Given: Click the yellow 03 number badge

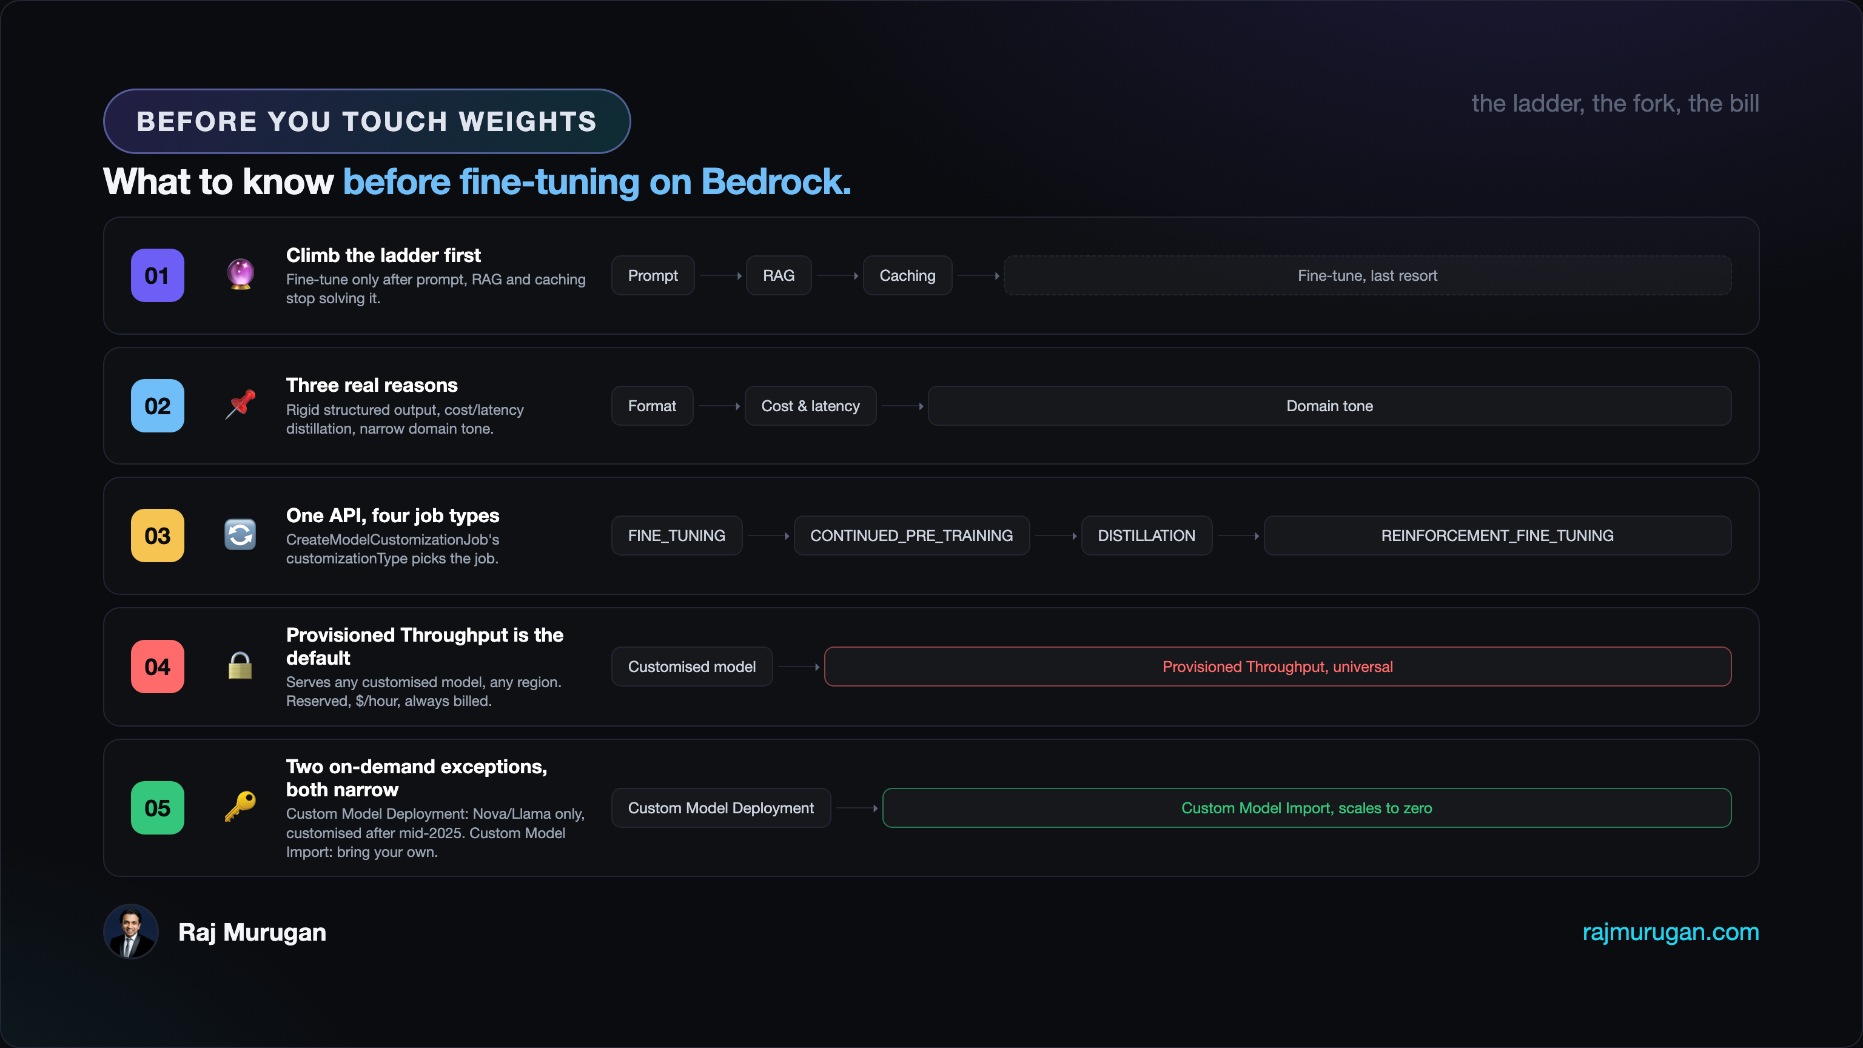Looking at the screenshot, I should click(x=158, y=536).
